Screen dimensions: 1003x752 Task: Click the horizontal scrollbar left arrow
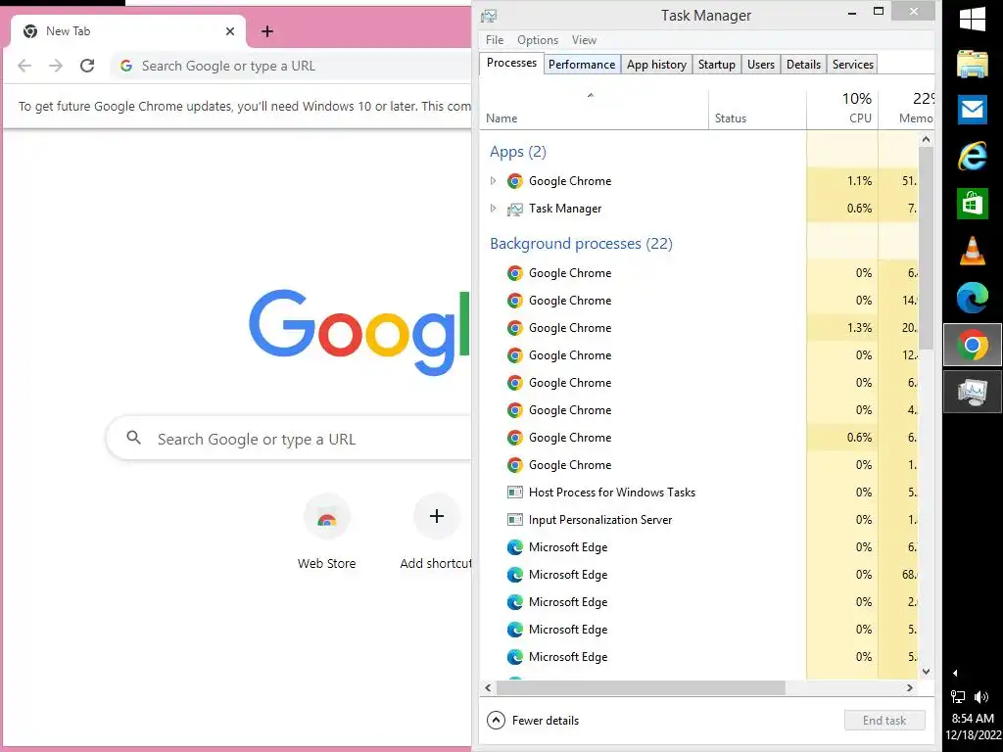pyautogui.click(x=488, y=688)
